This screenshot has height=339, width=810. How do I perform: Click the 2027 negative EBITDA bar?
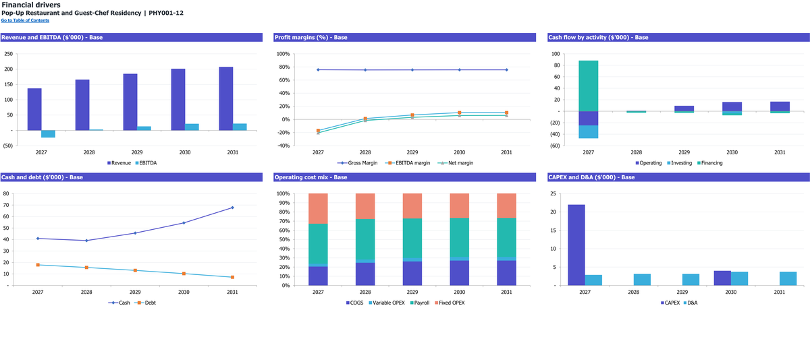click(49, 133)
